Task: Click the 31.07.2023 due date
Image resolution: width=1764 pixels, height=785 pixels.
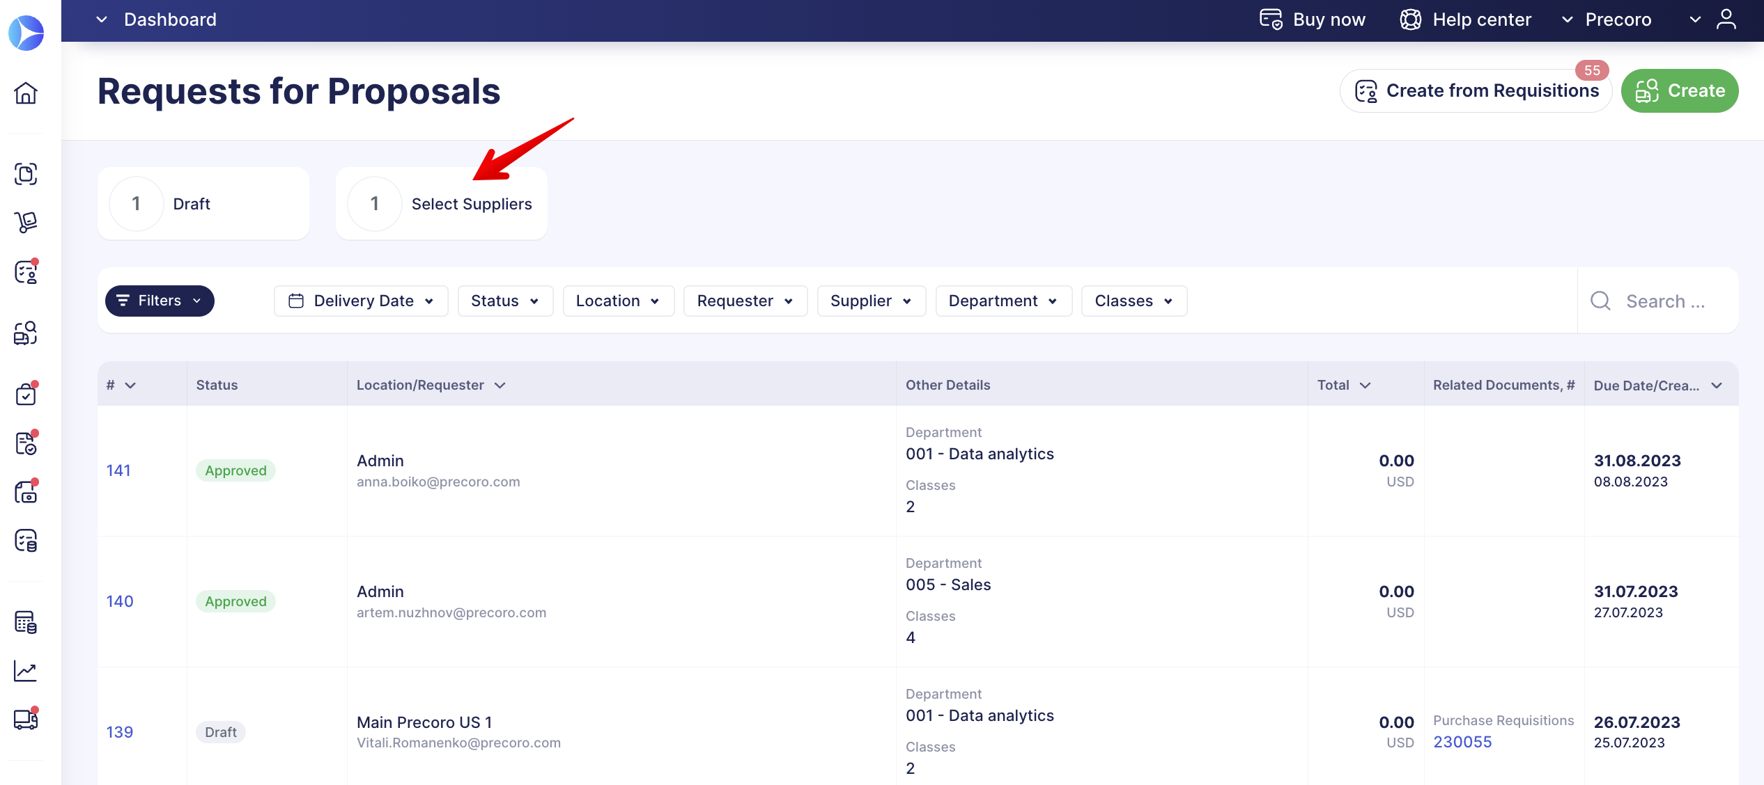Action: (1636, 592)
